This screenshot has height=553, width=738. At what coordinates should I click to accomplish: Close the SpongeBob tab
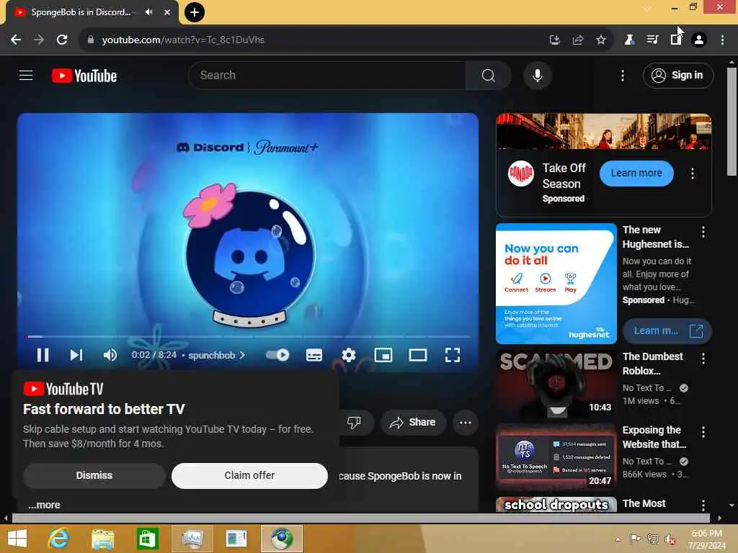pyautogui.click(x=167, y=12)
